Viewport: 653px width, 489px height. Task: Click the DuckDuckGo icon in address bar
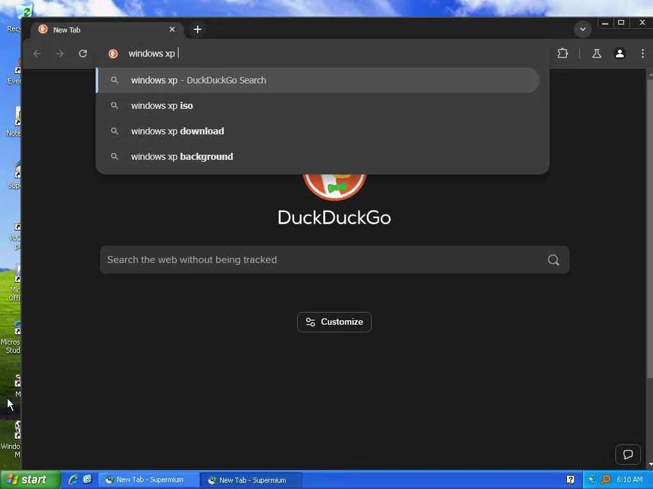113,53
